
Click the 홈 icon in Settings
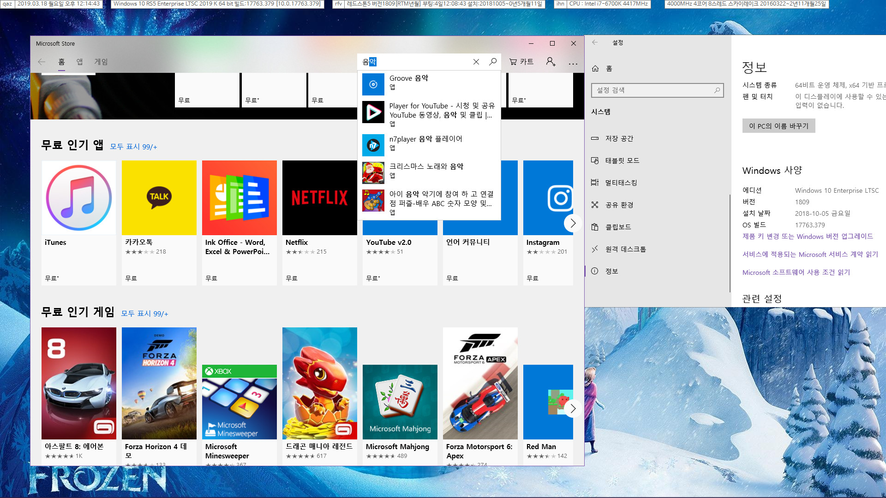pyautogui.click(x=595, y=68)
